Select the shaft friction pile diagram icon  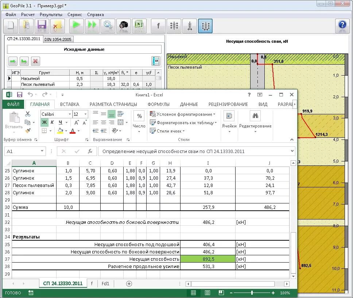(174, 26)
